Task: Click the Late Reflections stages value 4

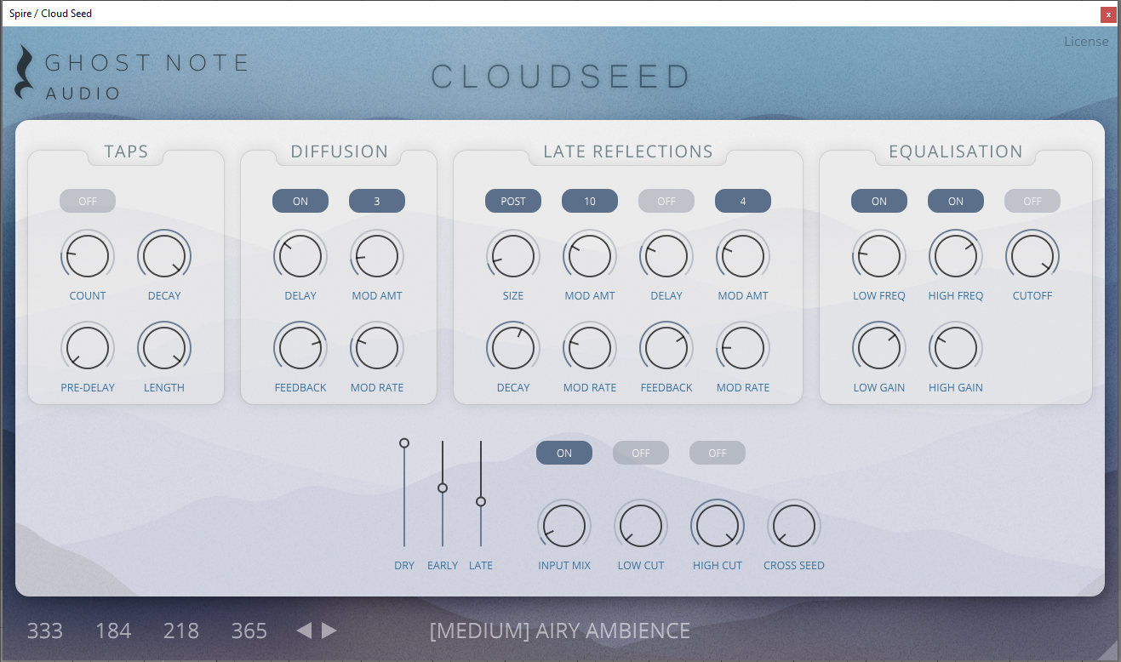Action: point(743,201)
